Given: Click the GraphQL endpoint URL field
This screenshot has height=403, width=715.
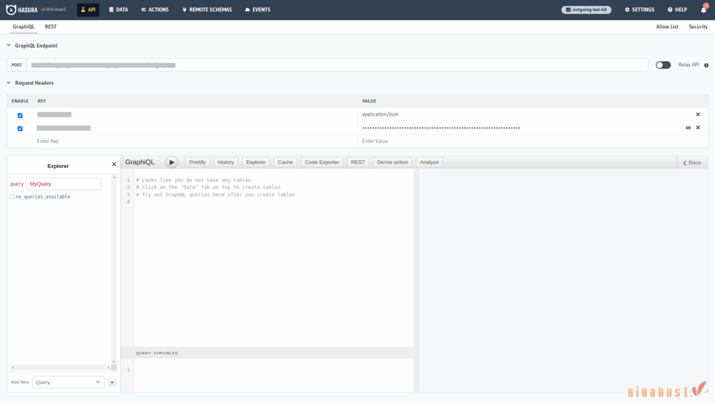Looking at the screenshot, I should [337, 65].
